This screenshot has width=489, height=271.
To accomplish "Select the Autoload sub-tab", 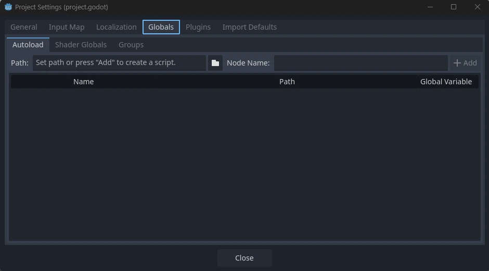I will click(x=28, y=45).
